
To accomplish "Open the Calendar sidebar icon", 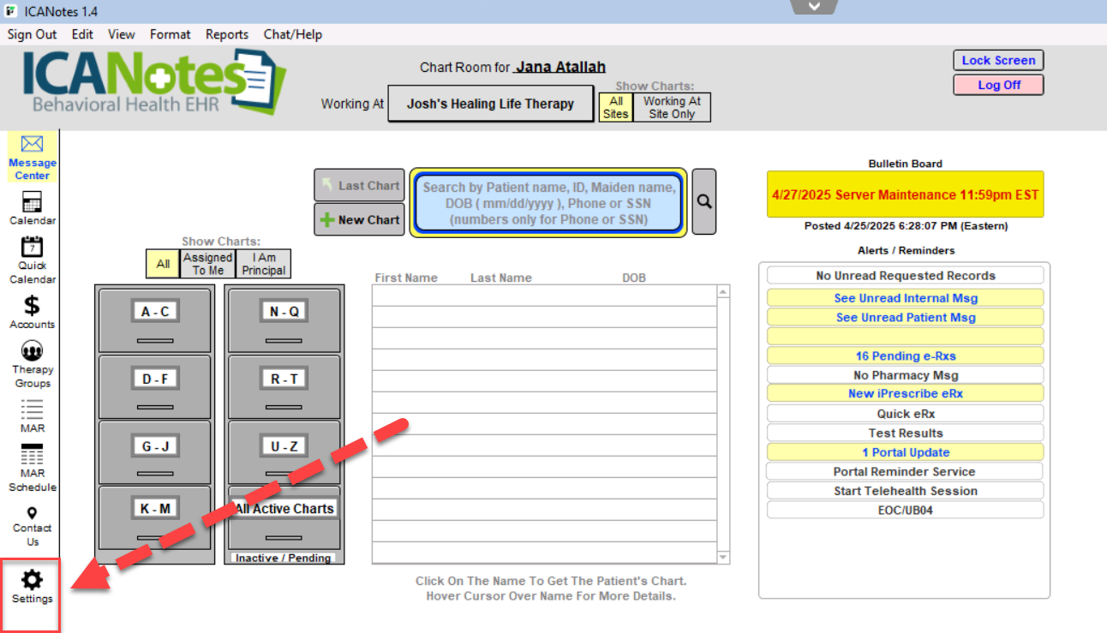I will (x=32, y=203).
